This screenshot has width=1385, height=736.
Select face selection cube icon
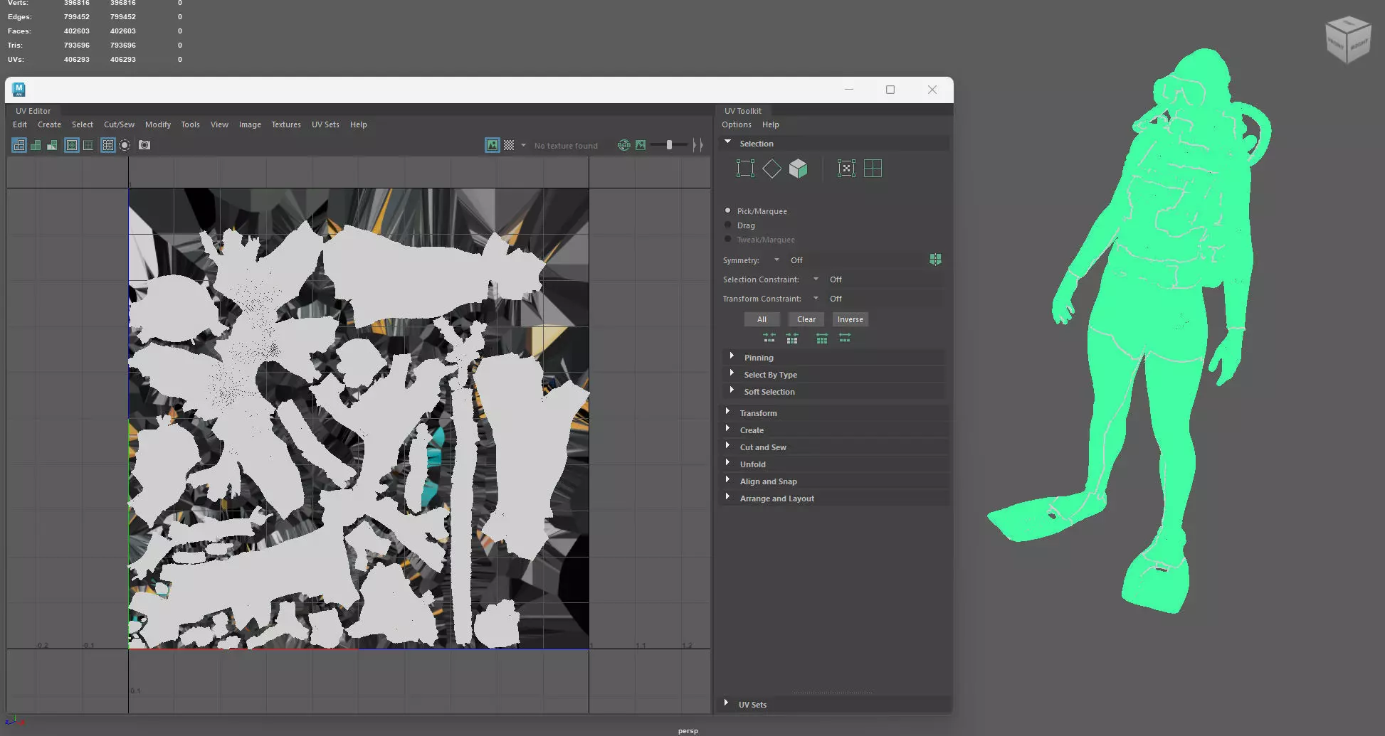click(799, 169)
